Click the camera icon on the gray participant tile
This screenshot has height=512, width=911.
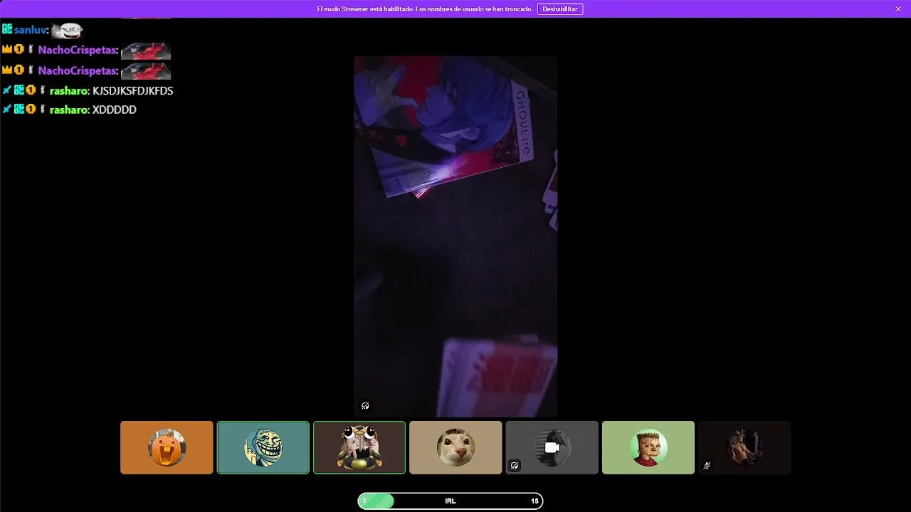click(552, 447)
